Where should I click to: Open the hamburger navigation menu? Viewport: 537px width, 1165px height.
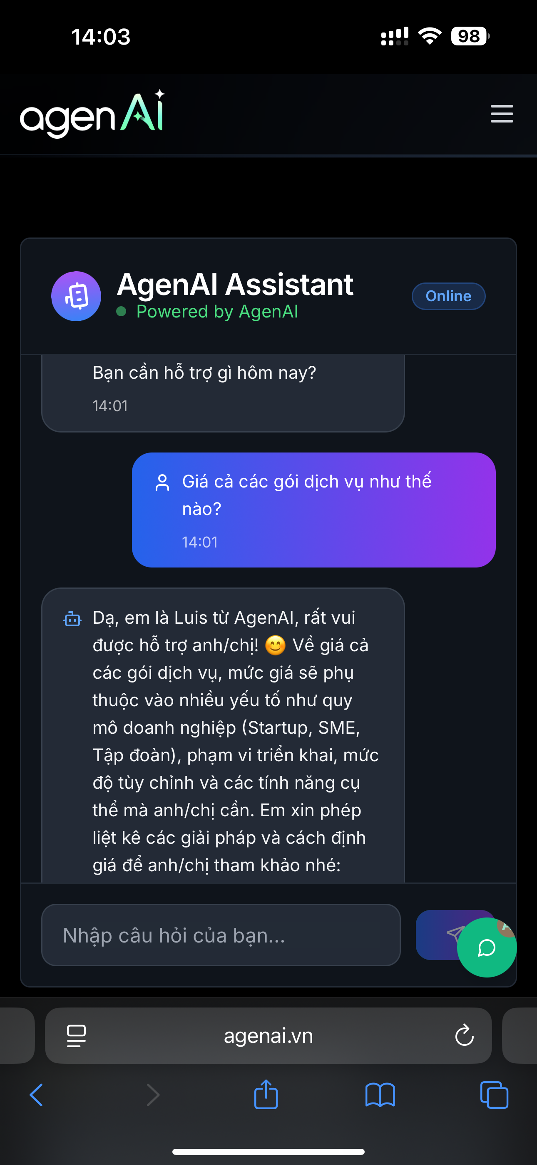pos(502,113)
